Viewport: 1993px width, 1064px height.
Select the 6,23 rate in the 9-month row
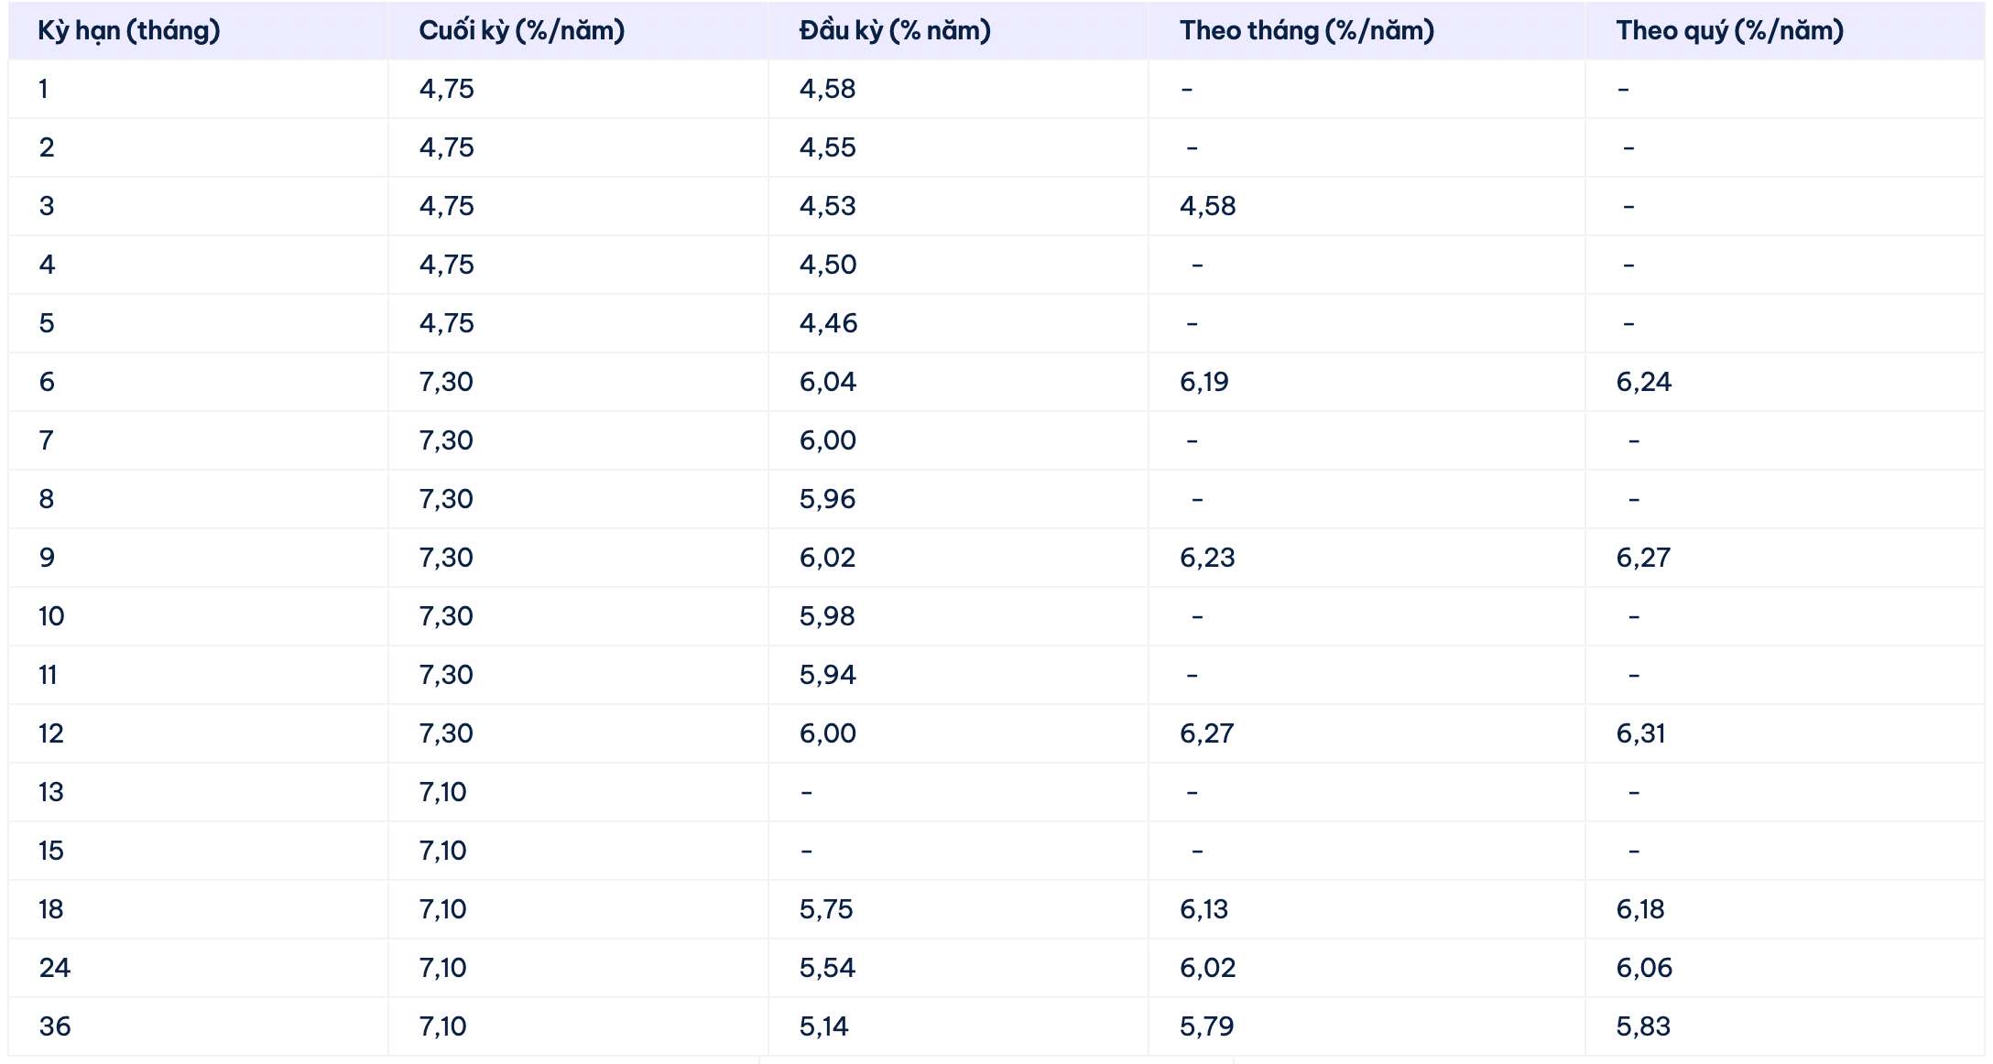[x=1207, y=559]
